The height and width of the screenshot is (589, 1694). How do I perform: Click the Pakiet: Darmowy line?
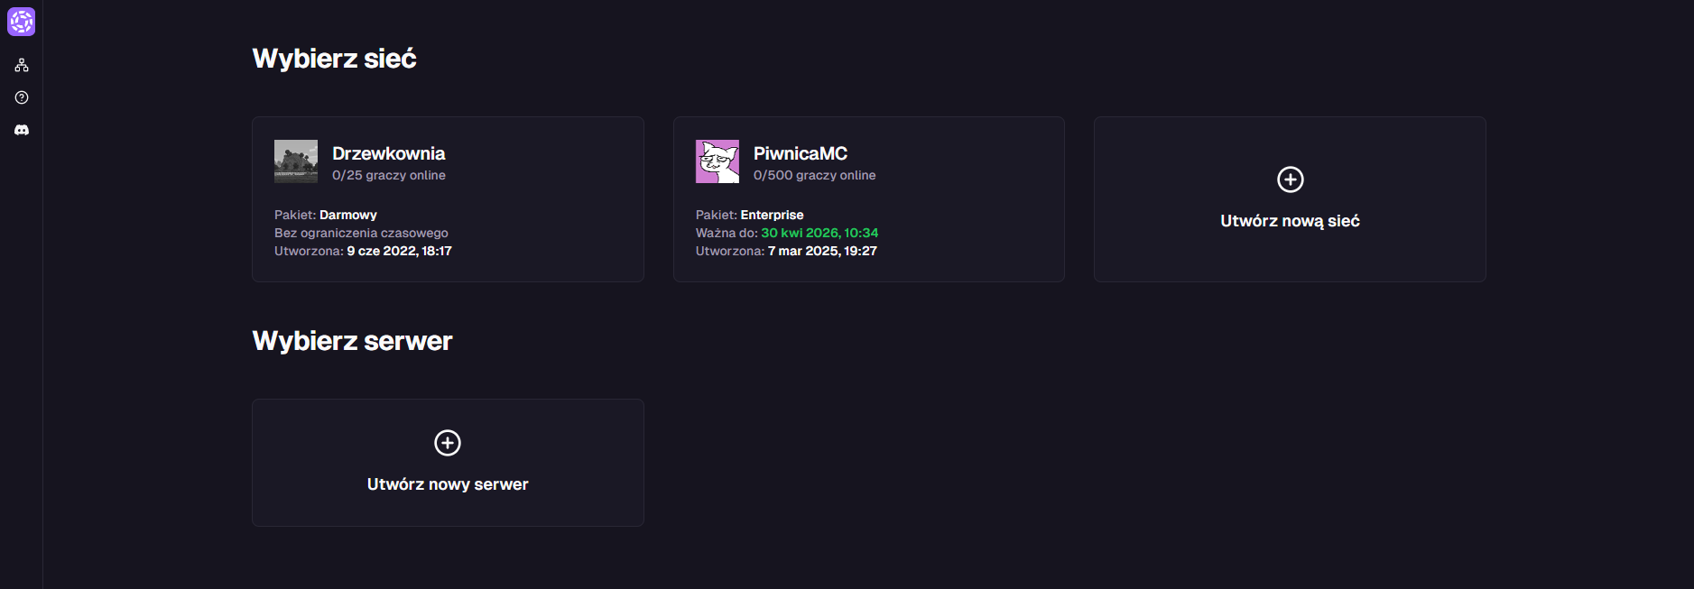click(326, 215)
